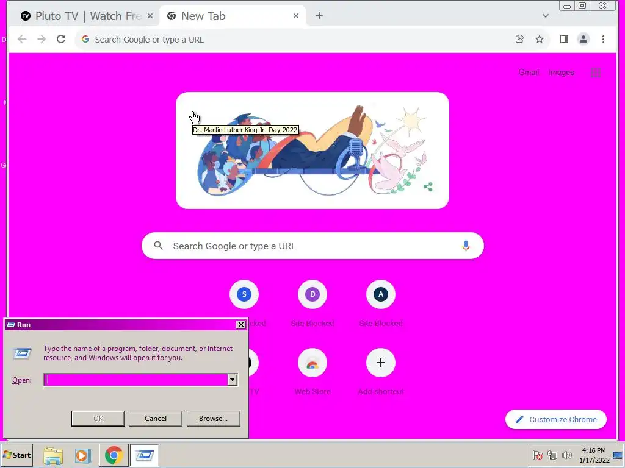Click the Chrome forward arrow
The image size is (625, 468).
tap(42, 39)
